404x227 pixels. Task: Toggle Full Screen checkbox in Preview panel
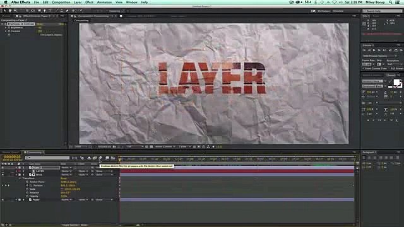tap(389, 69)
